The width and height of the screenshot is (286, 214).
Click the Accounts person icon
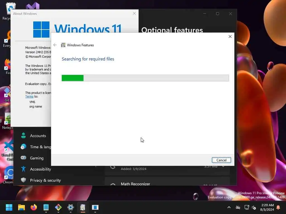23,136
